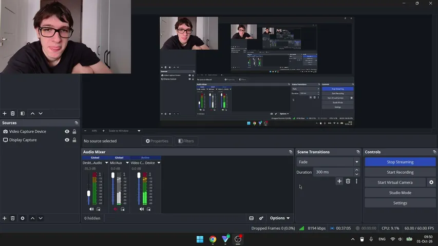Open the source Filters button
The height and width of the screenshot is (246, 438).
186,141
